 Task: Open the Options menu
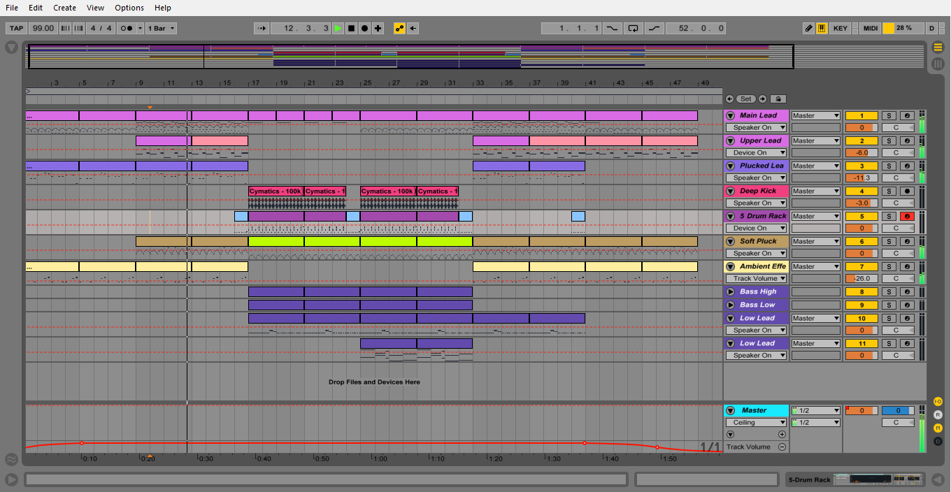click(129, 8)
